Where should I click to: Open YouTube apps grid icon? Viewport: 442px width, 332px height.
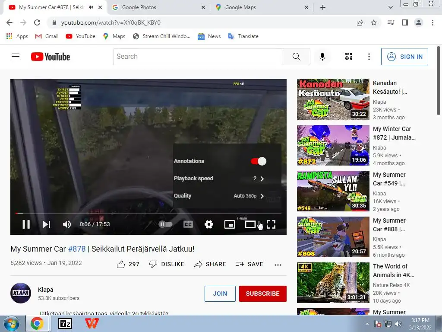coord(348,57)
